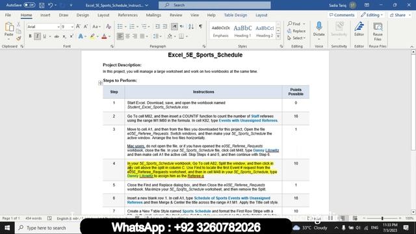The height and width of the screenshot is (234, 416).
Task: Apply the Heading 2 style
Action: [265, 31]
